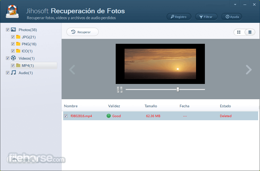The width and height of the screenshot is (260, 171).
Task: Toggle the Audio(1) checkbox
Action: coord(8,73)
